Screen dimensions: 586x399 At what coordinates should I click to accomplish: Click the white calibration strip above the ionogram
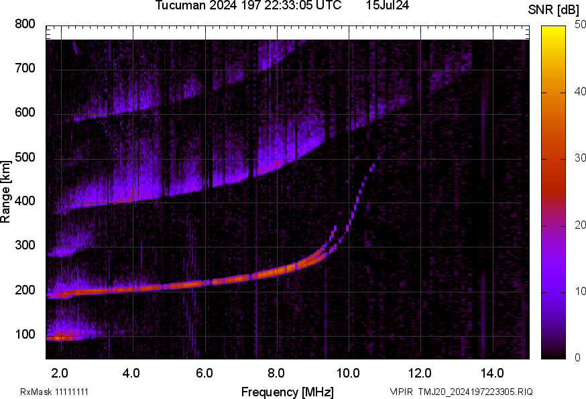click(287, 33)
